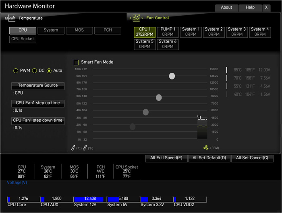Viewport: 282px width, 213px height.
Task: Switch to the MOS temperature tab
Action: pyautogui.click(x=79, y=31)
